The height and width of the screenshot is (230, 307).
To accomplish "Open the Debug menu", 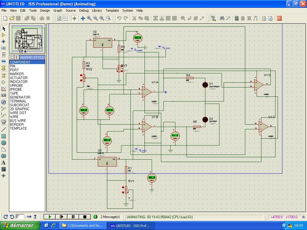I will tap(84, 10).
